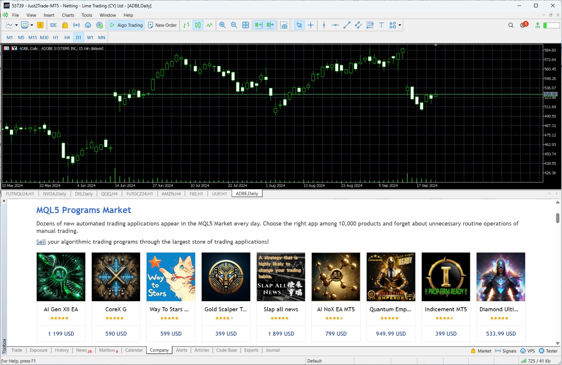Select the crosshair cursor tool
This screenshot has height=365, width=562.
tap(311, 25)
